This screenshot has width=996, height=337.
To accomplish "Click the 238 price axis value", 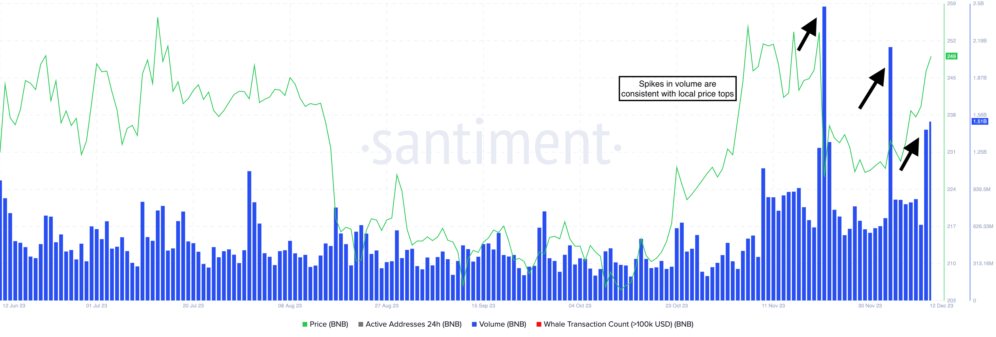I will (951, 115).
